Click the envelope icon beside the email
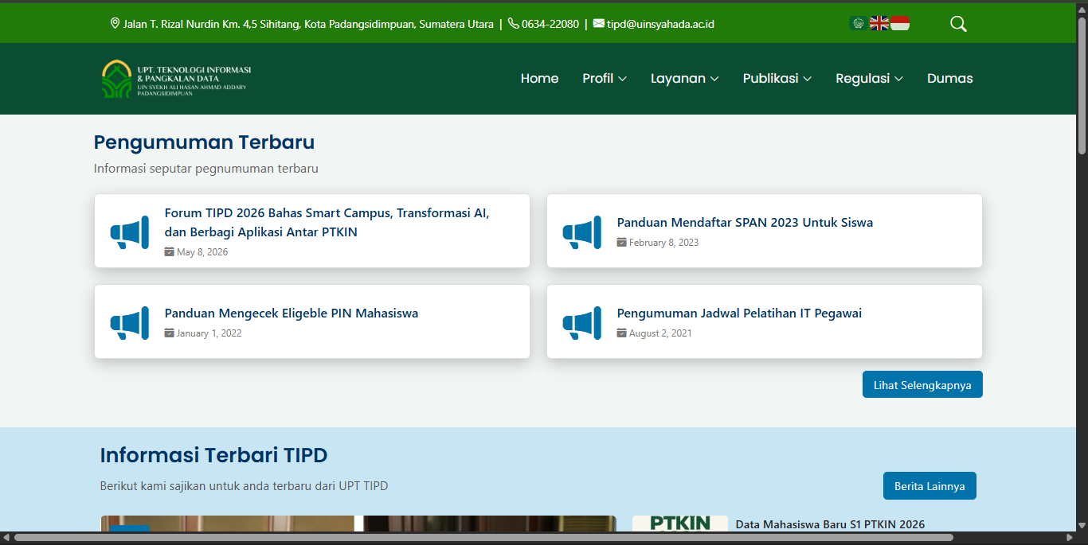This screenshot has height=545, width=1088. (x=599, y=24)
